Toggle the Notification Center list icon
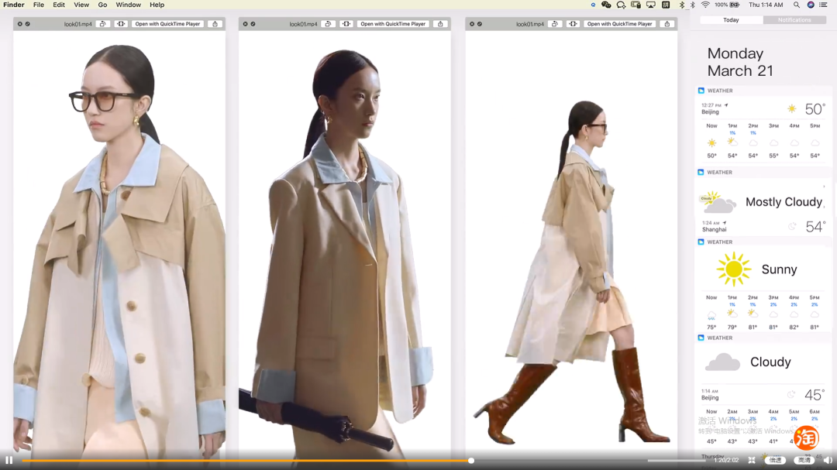The image size is (837, 470). 824,5
